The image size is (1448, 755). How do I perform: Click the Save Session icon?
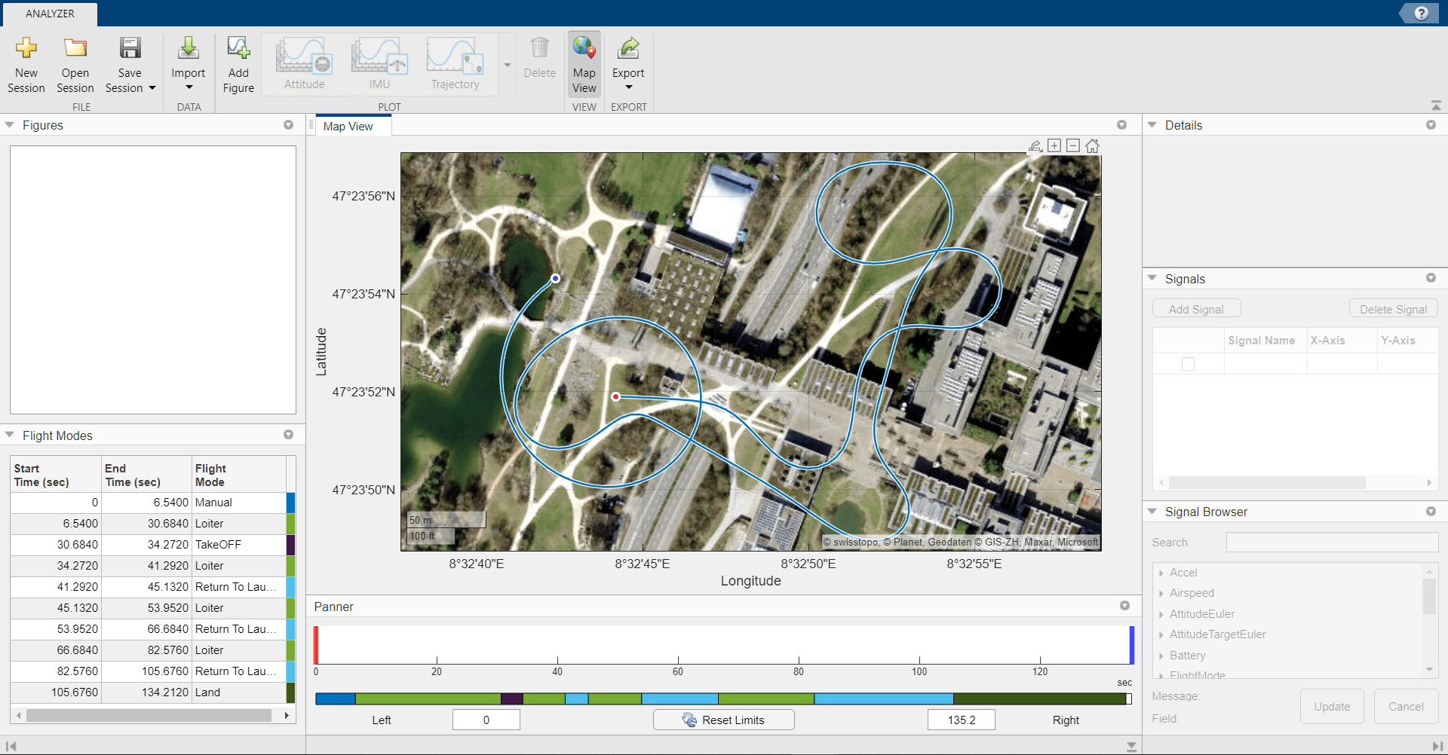point(130,48)
